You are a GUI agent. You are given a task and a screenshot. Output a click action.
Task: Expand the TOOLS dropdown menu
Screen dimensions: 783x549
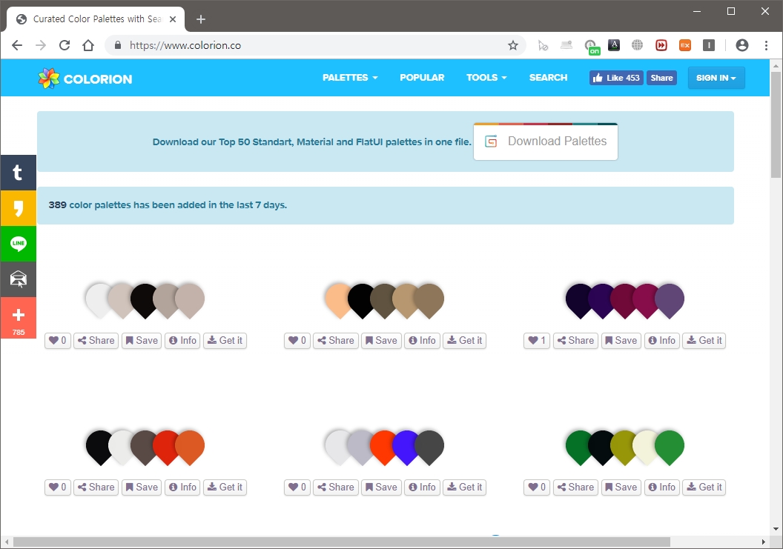486,78
